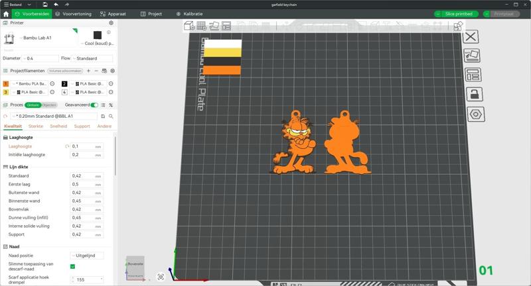This screenshot has height=286, width=531.
Task: Open printer settings gear icon
Action: (x=111, y=23)
